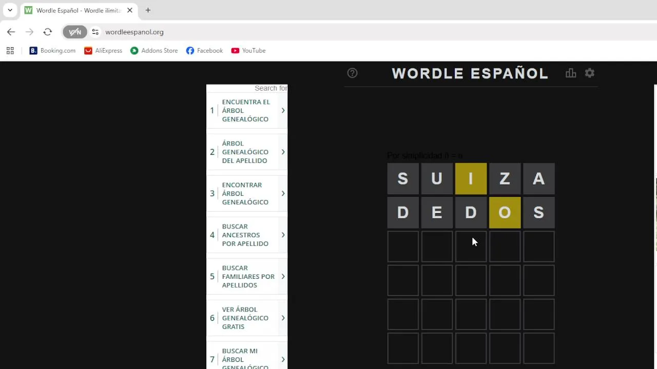Screen dimensions: 657x369
Task: Click the E tile in second row
Action: tap(437, 213)
